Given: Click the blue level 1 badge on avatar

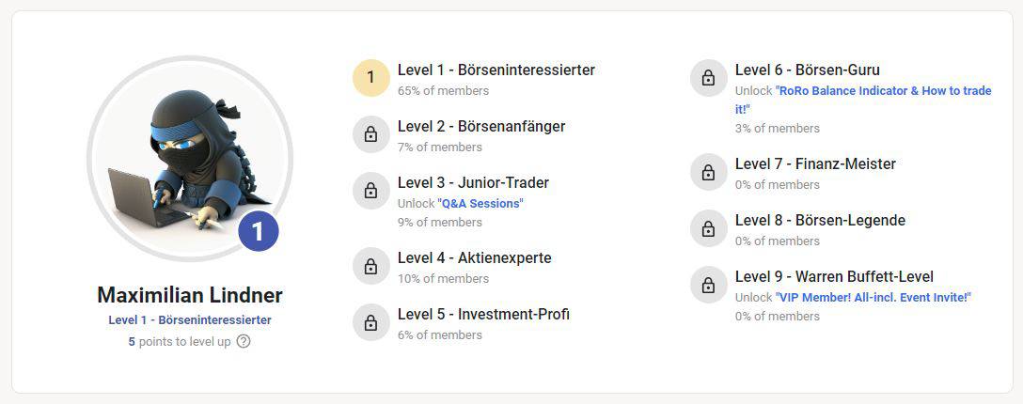Looking at the screenshot, I should coord(258,232).
